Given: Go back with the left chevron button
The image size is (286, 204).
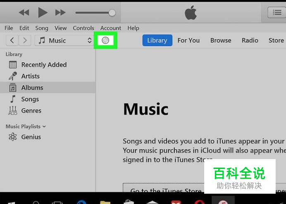Looking at the screenshot, I should pos(12,40).
